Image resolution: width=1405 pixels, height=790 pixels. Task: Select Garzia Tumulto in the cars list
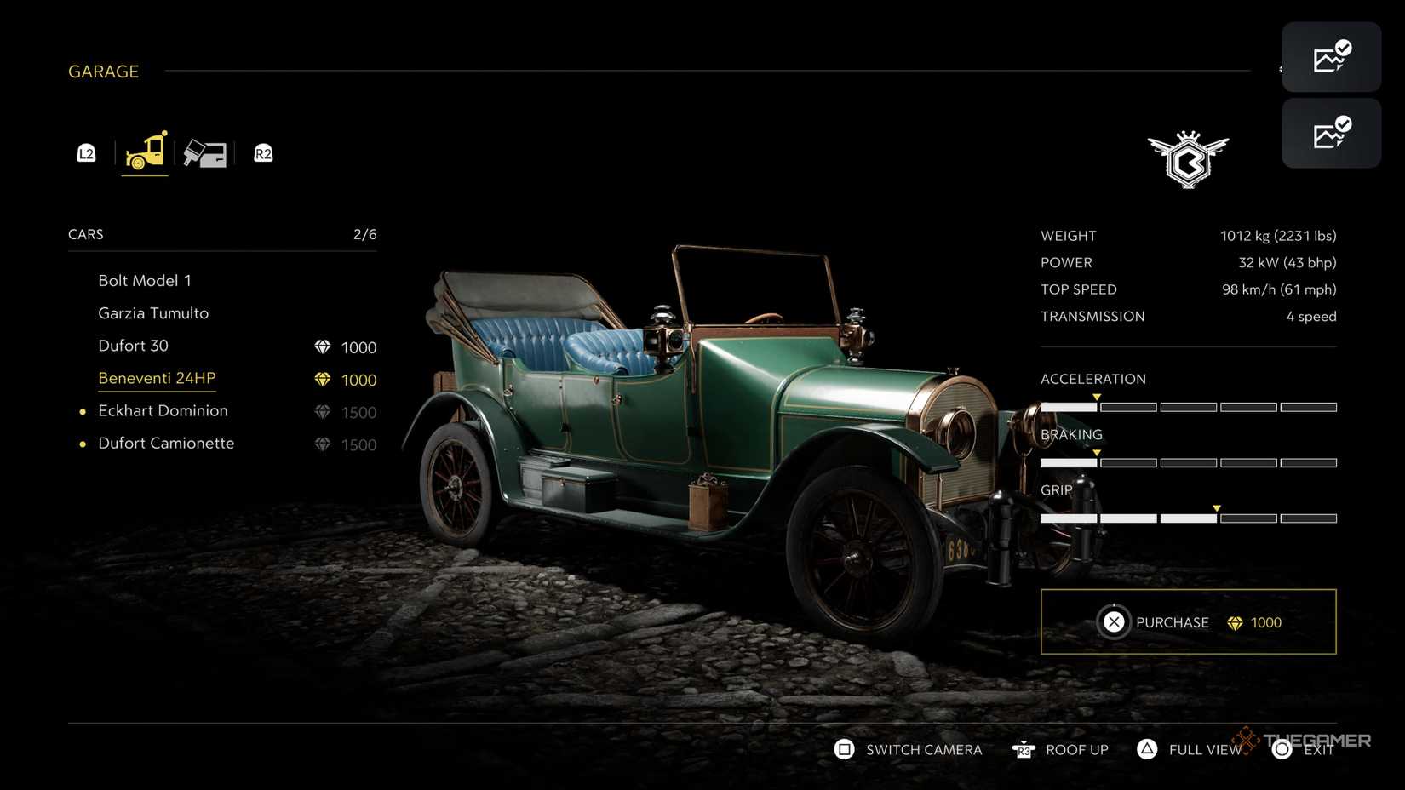(153, 313)
